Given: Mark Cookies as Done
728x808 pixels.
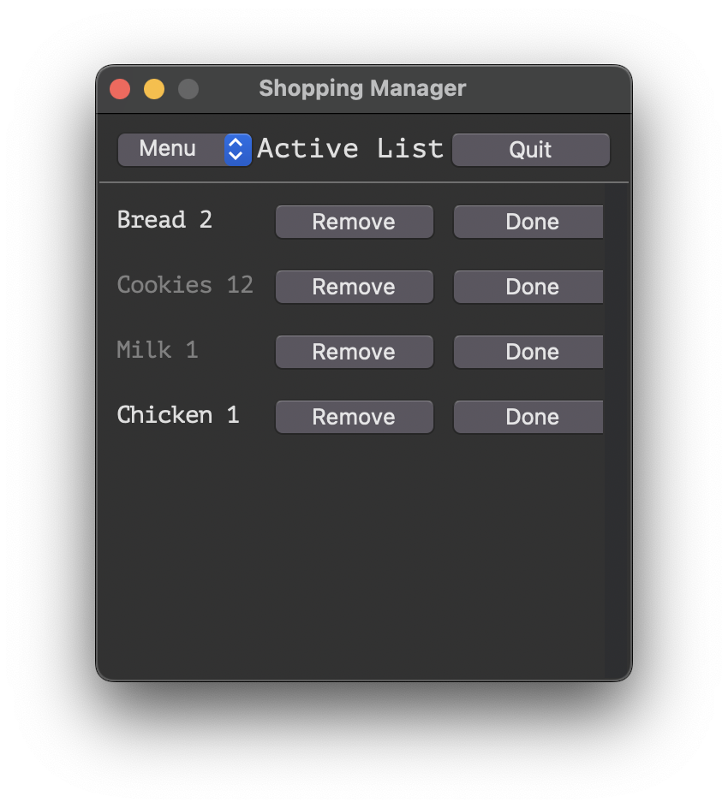Looking at the screenshot, I should click(529, 287).
